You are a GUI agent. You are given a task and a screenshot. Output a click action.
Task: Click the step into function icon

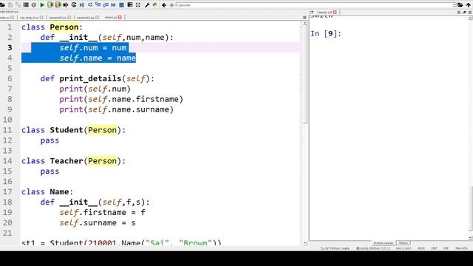(98, 4)
